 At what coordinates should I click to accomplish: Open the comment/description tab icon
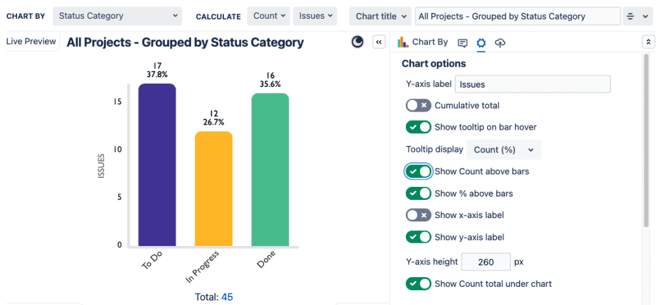(462, 43)
